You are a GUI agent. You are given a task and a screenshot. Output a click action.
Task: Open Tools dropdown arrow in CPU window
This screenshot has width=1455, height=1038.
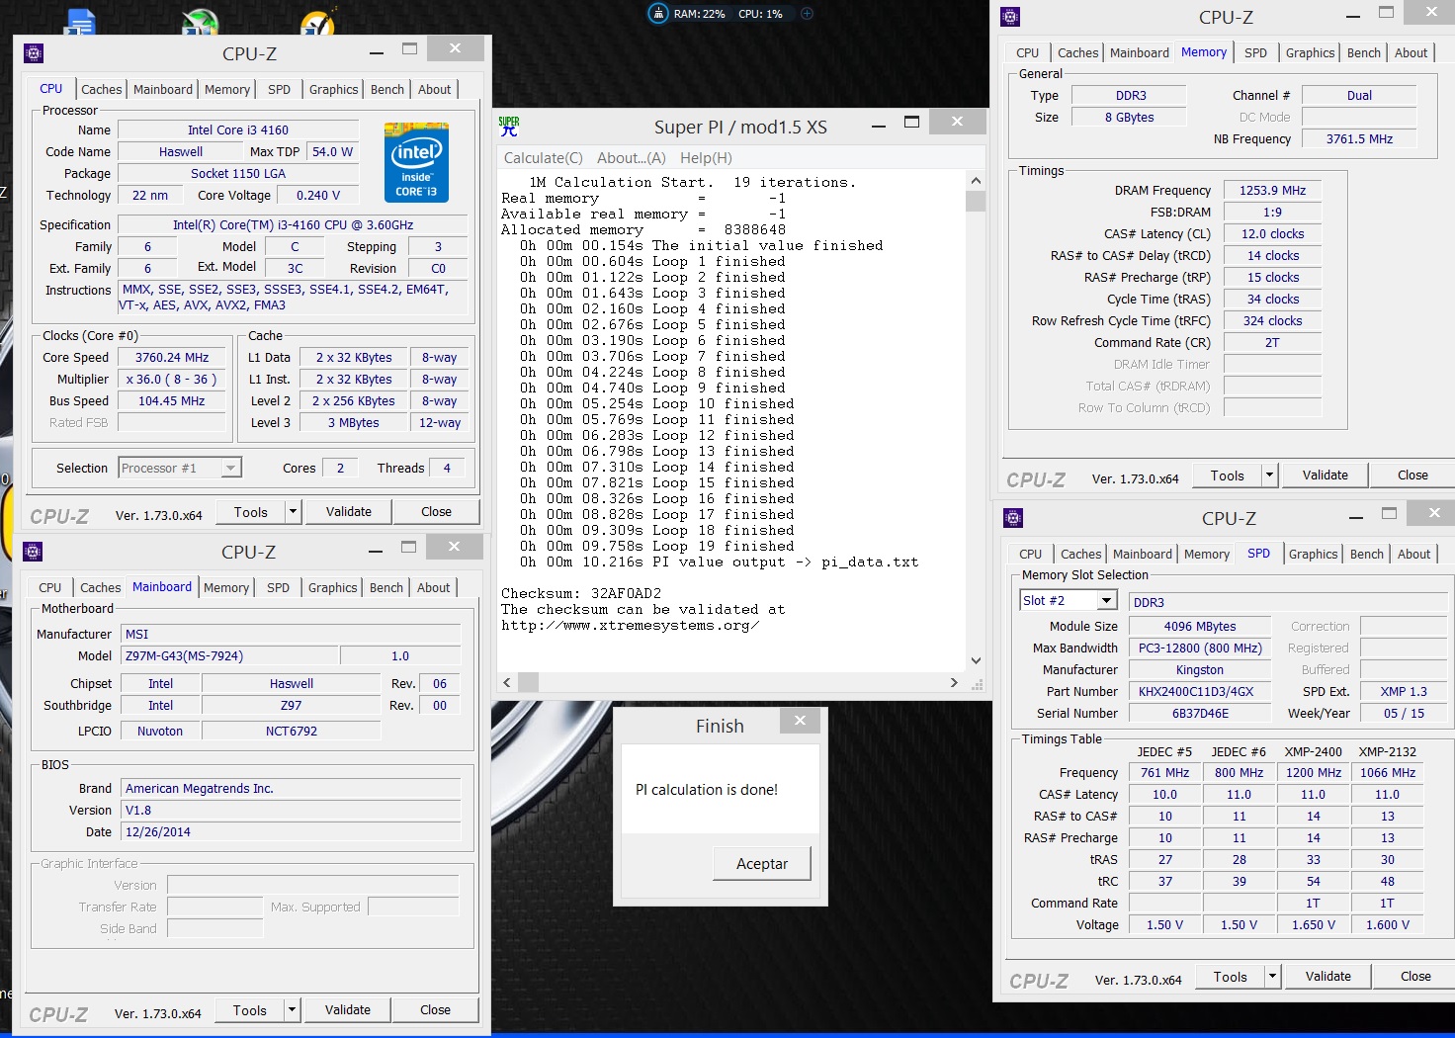293,512
